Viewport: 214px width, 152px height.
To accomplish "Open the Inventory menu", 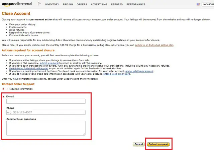I will point(52,4).
